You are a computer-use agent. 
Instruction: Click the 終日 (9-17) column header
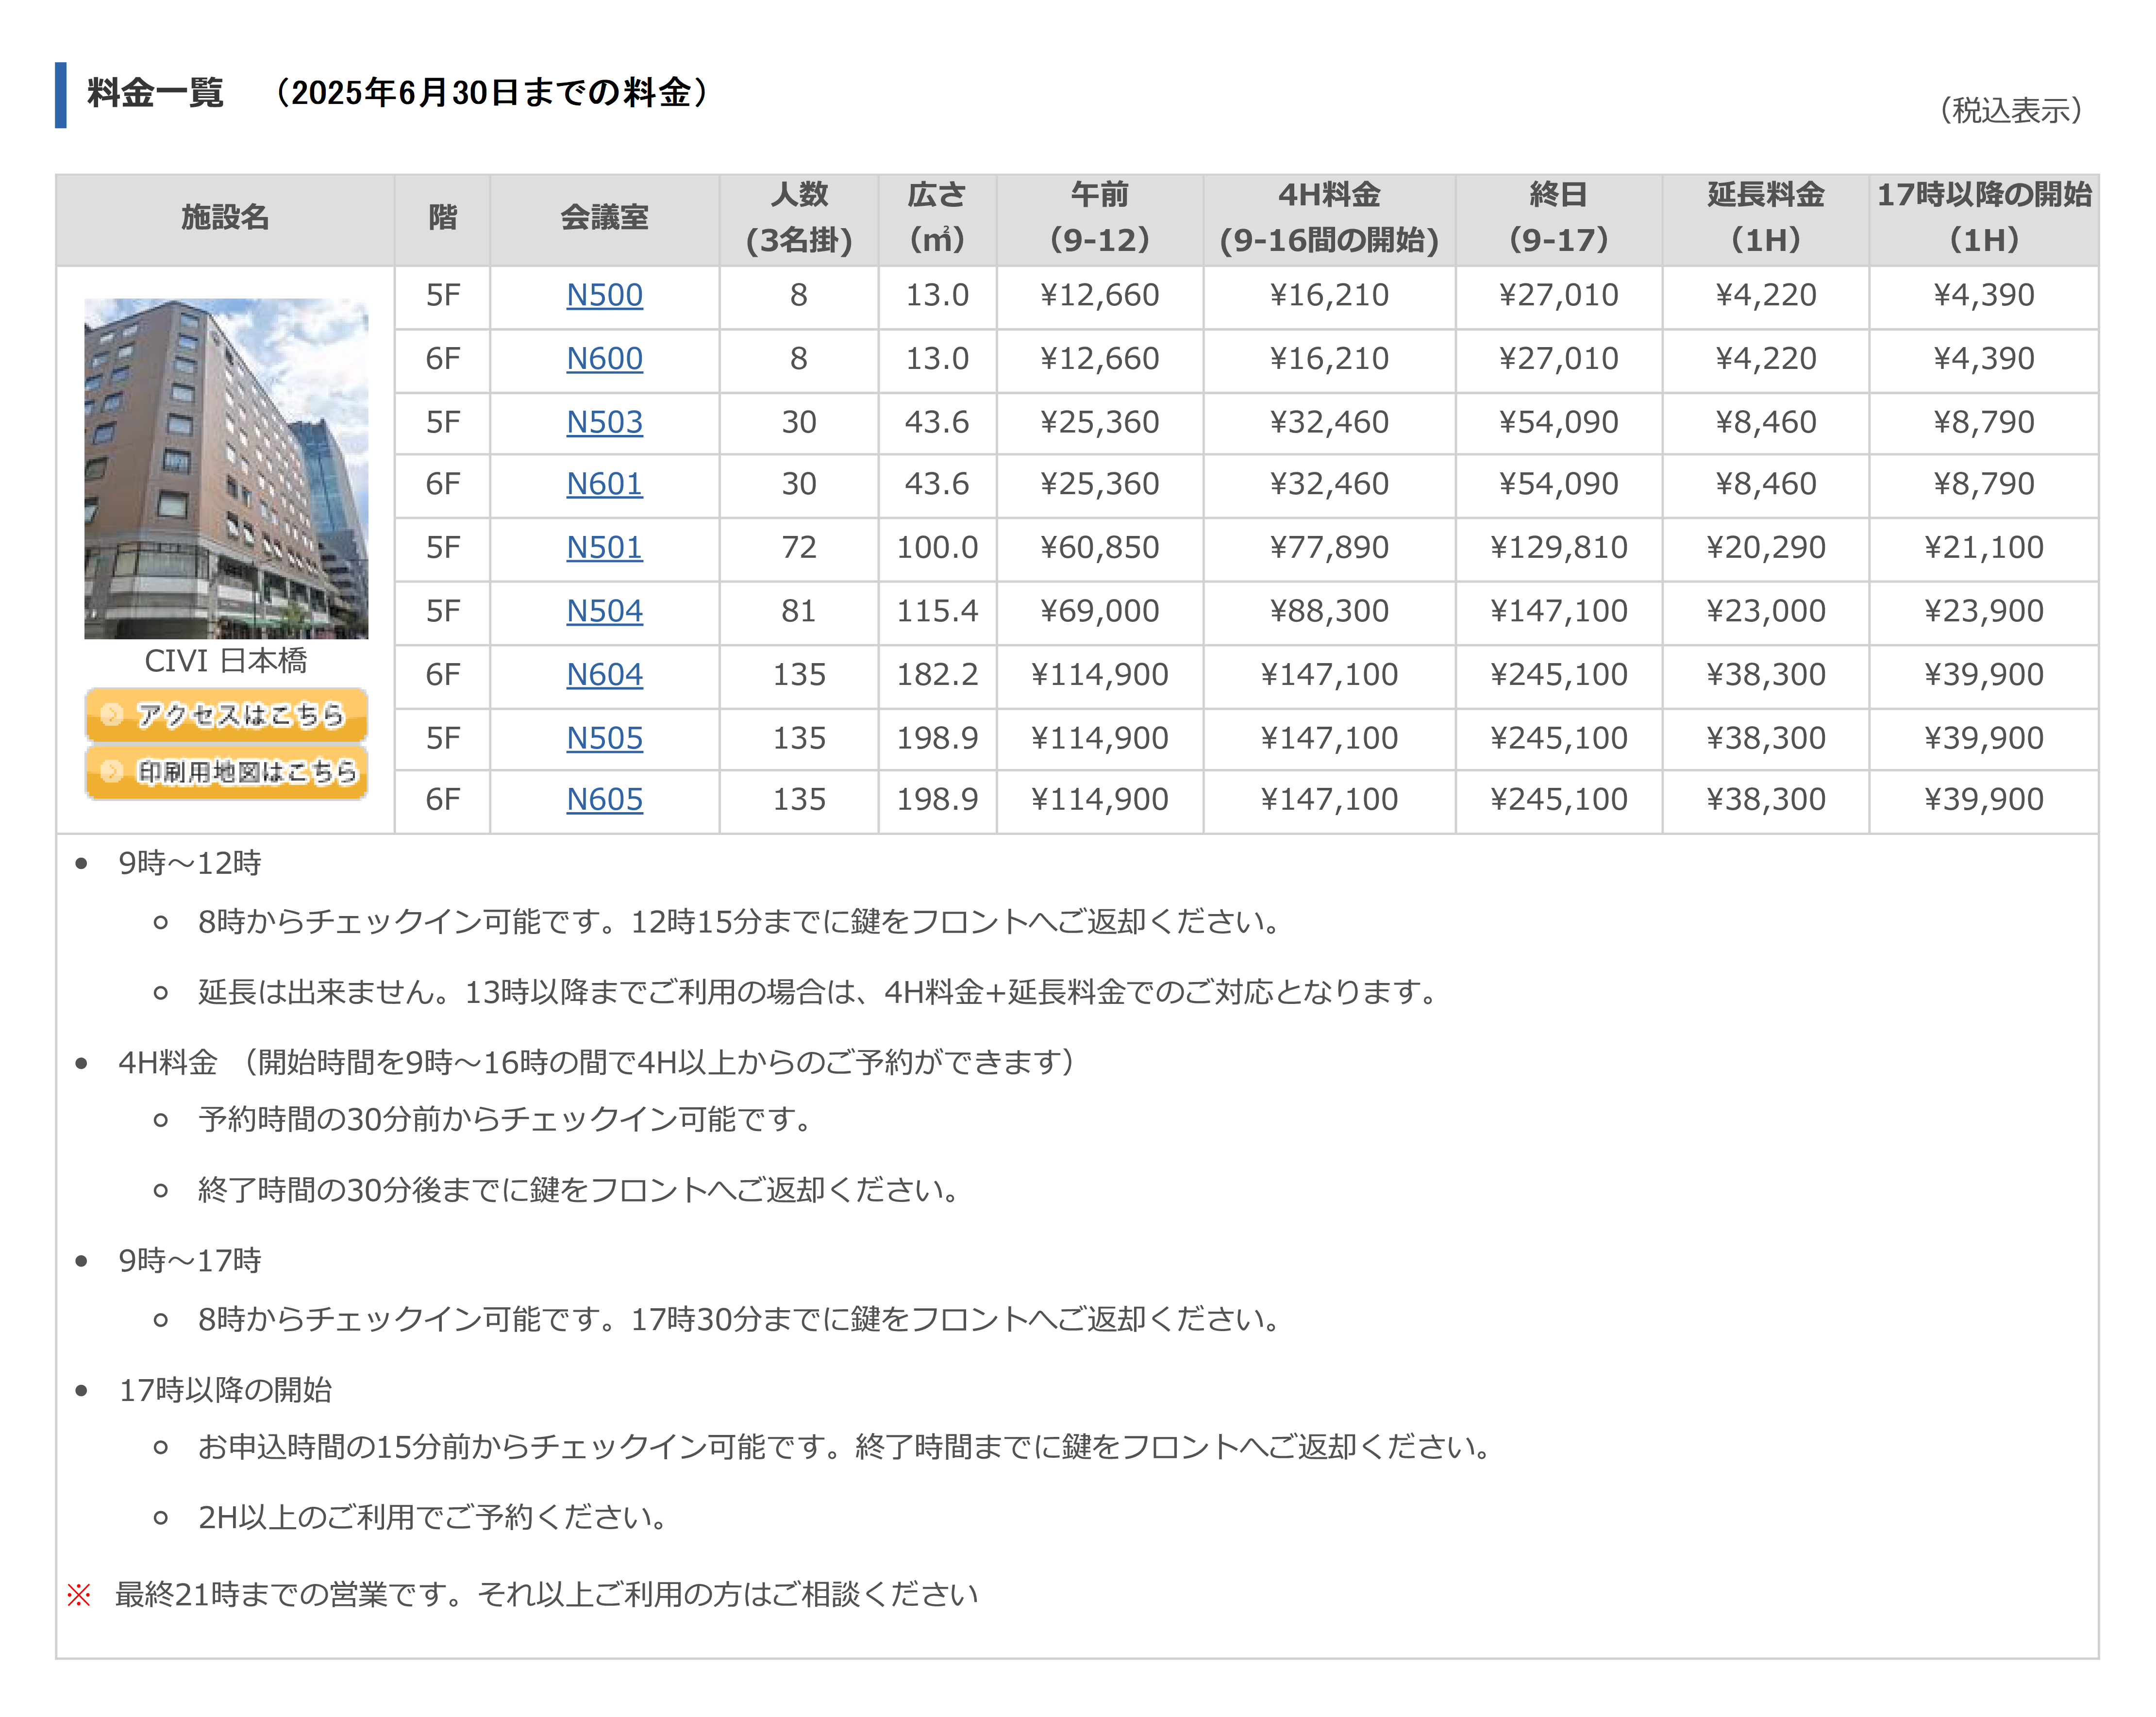(1558, 219)
